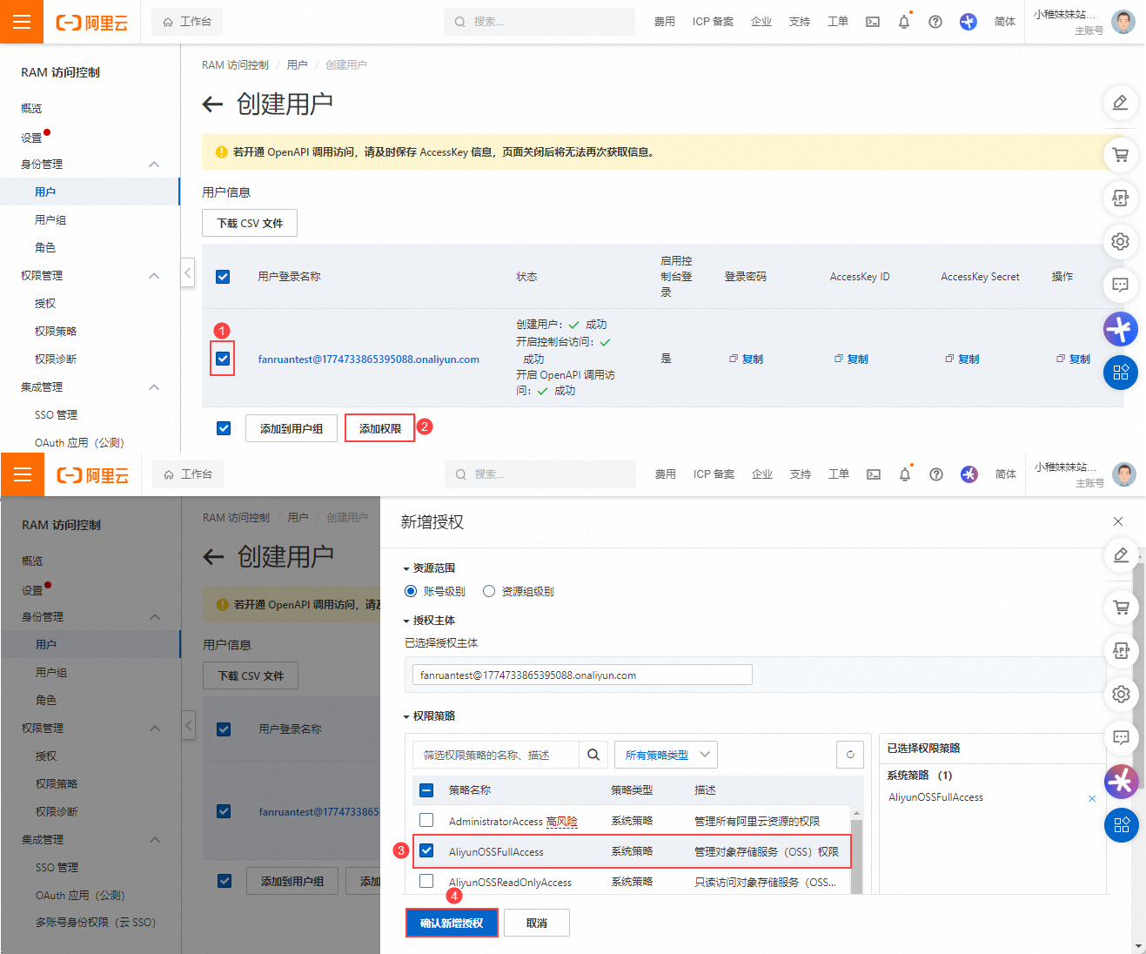Image resolution: width=1146 pixels, height=954 pixels.
Task: Collapse the 权限管理 group in the upper sidebar
Action: pyautogui.click(x=154, y=276)
